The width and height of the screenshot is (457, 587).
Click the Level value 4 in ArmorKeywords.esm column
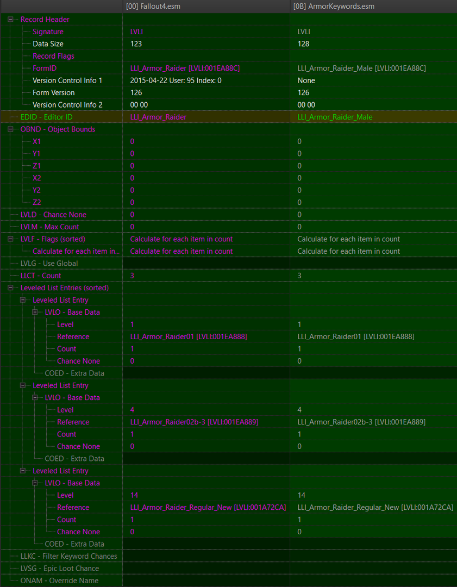click(299, 410)
